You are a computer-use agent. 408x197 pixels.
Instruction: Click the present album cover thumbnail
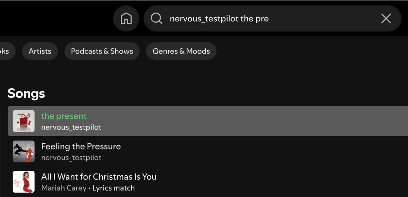23,121
